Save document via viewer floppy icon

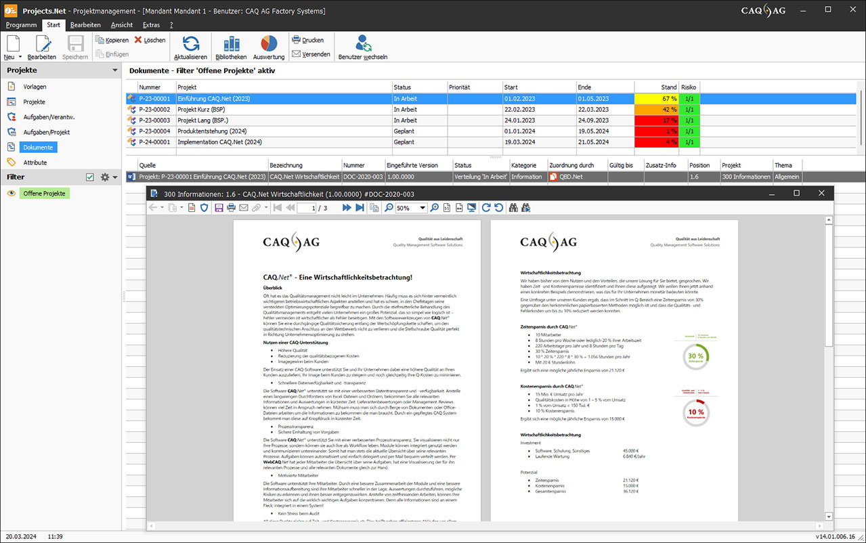(x=219, y=208)
